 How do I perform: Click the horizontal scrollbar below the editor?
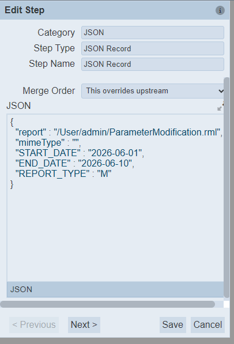pos(108,304)
